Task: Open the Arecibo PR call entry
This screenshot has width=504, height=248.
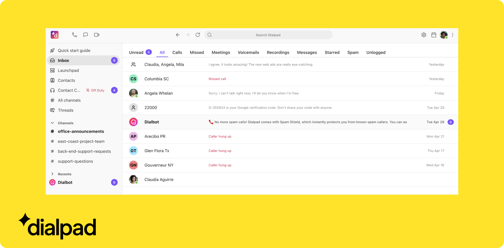Action: pos(290,136)
